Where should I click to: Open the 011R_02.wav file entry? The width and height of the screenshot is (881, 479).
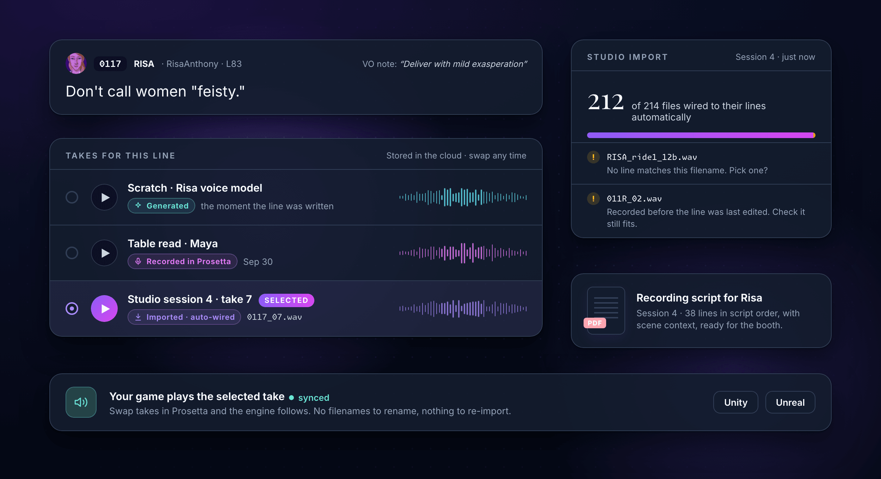(x=701, y=211)
